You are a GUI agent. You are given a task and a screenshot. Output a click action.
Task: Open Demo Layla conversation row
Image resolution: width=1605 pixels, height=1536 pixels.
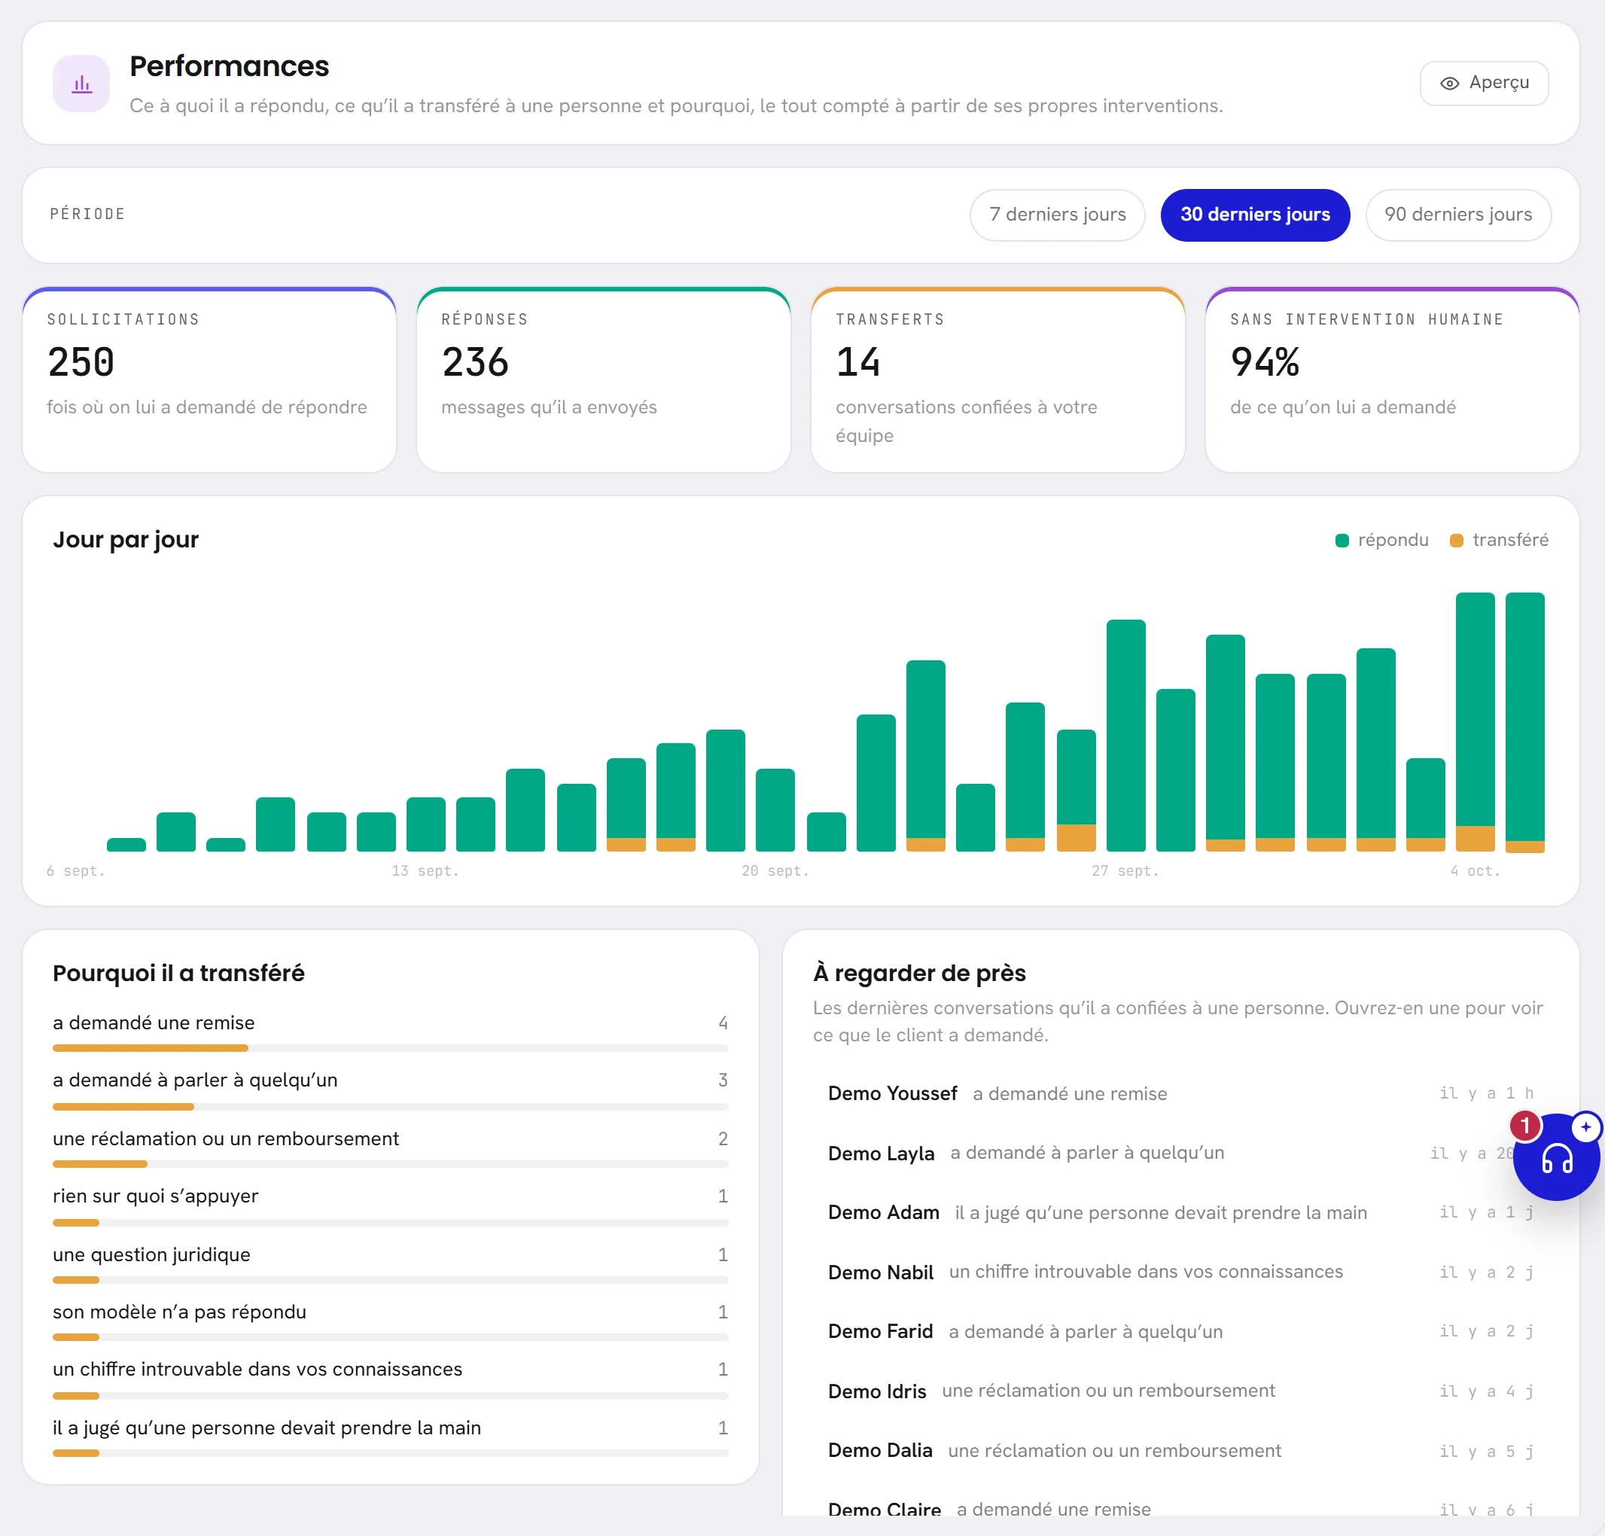tap(1180, 1153)
